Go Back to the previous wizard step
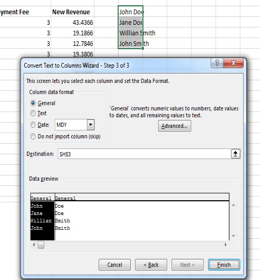Viewport: 260px width, 280px height. tap(151, 265)
